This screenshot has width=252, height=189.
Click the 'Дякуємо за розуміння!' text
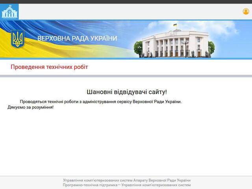pyautogui.click(x=31, y=107)
